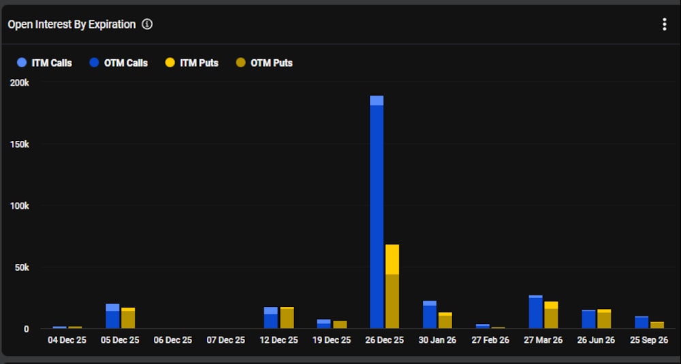
Task: Click the 25 Sep 26 axis label
Action: [x=649, y=340]
